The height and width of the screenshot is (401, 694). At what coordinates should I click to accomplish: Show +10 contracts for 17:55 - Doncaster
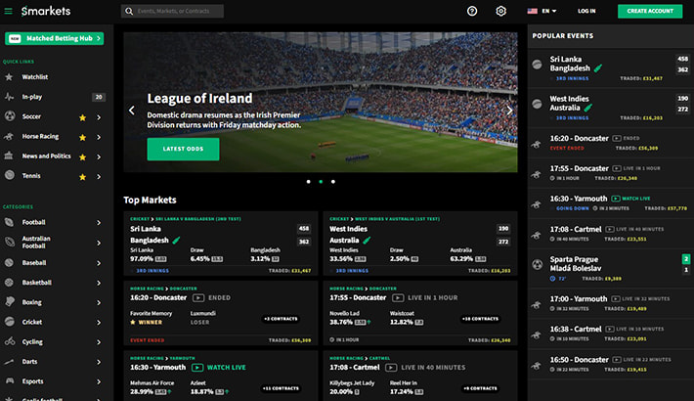[480, 319]
